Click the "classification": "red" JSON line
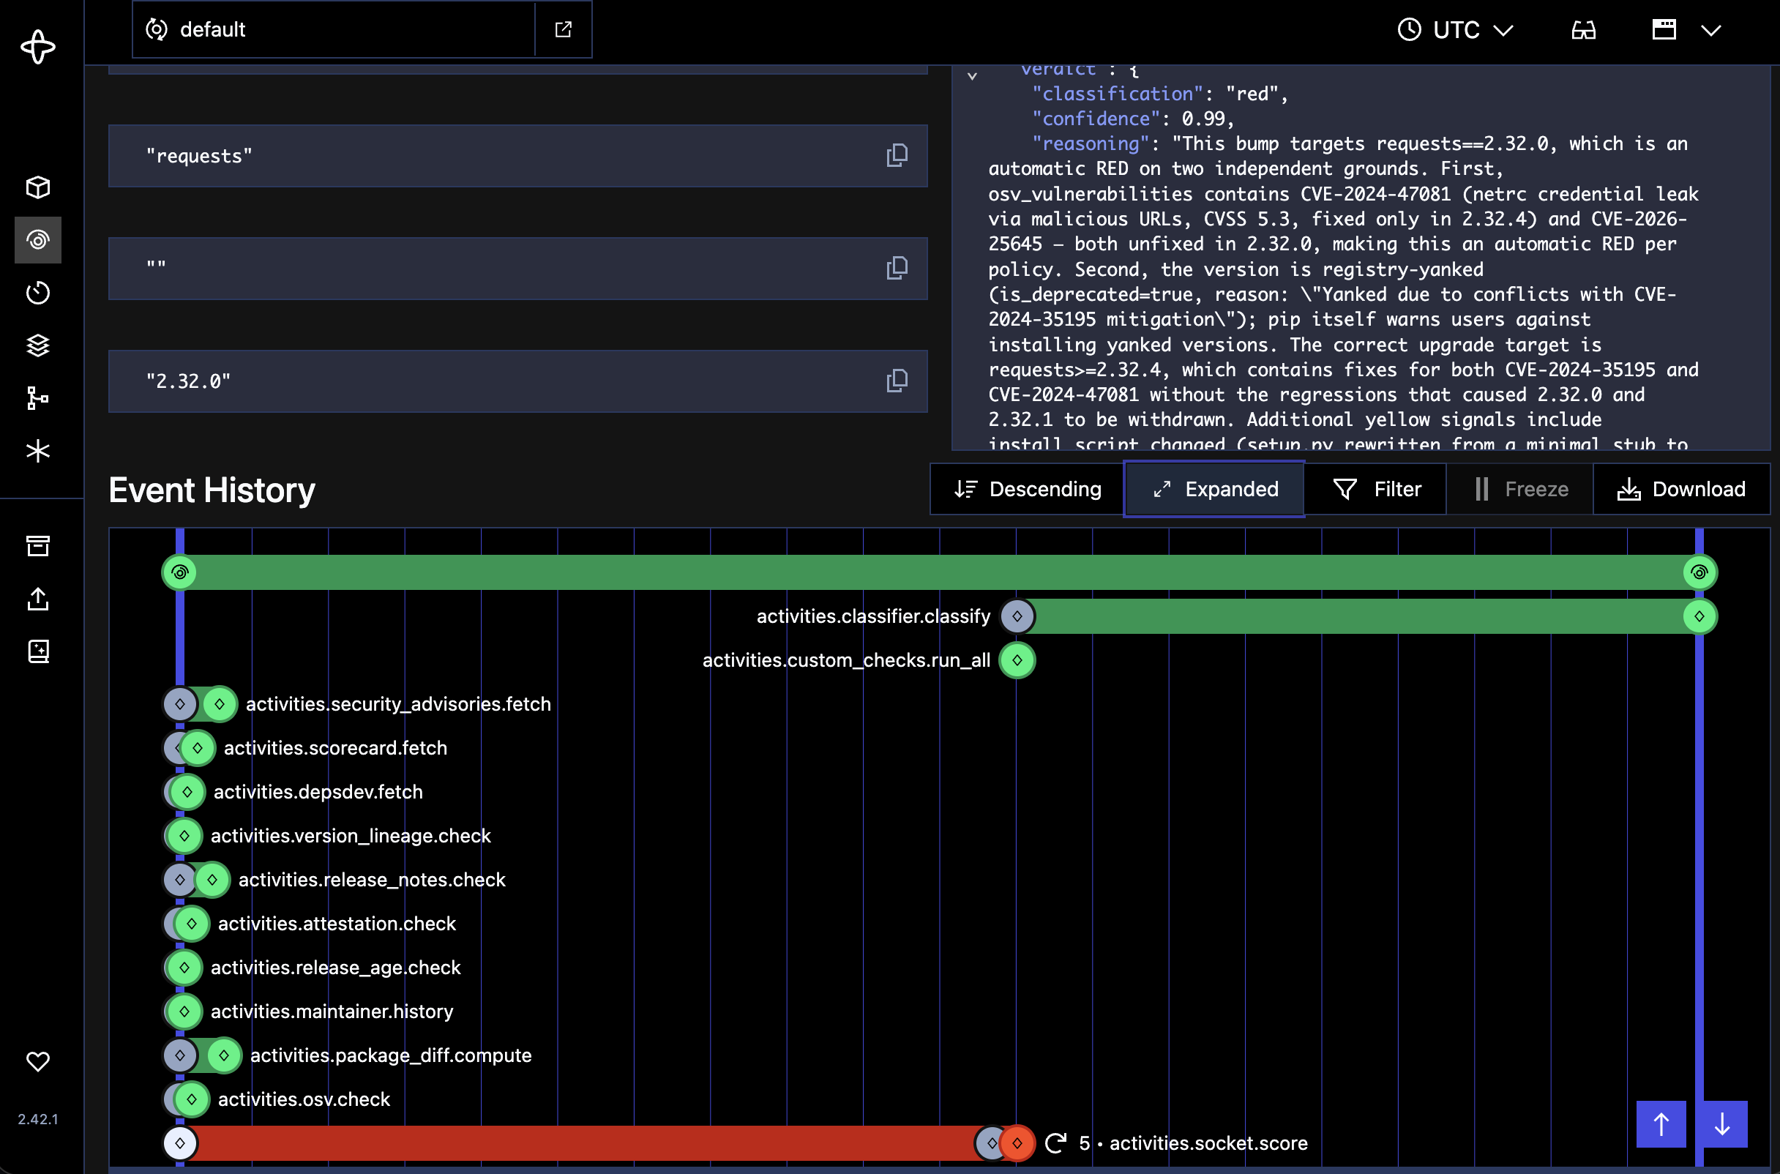Image resolution: width=1780 pixels, height=1174 pixels. point(1159,94)
